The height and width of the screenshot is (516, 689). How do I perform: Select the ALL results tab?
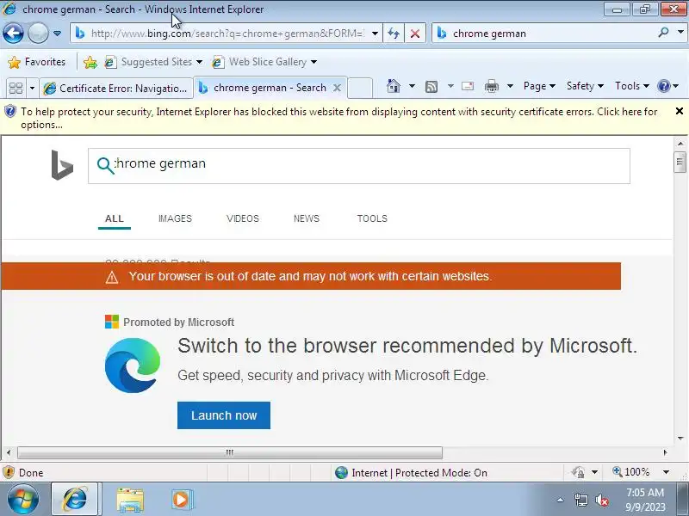point(115,218)
